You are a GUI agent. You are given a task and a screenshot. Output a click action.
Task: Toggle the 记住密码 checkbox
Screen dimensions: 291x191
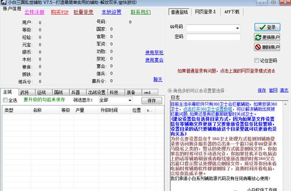257,60
